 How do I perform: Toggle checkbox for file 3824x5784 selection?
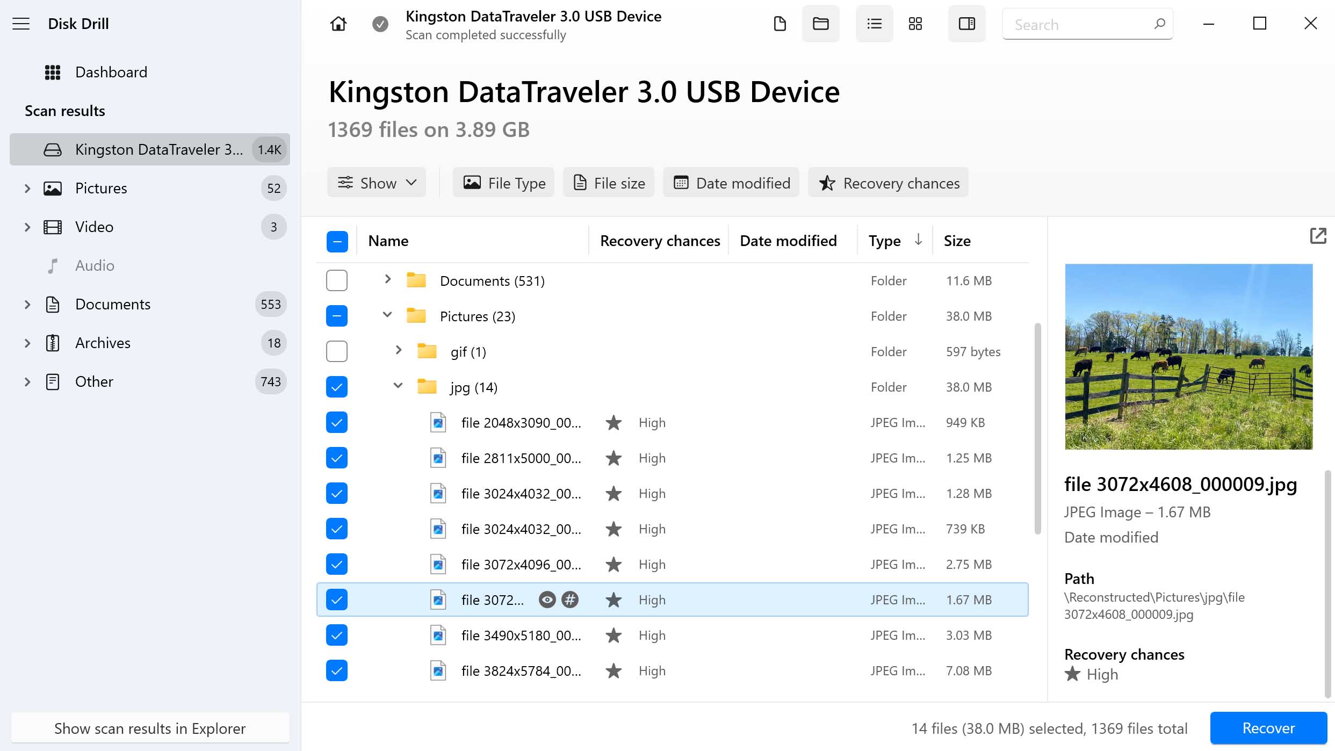[x=336, y=670]
